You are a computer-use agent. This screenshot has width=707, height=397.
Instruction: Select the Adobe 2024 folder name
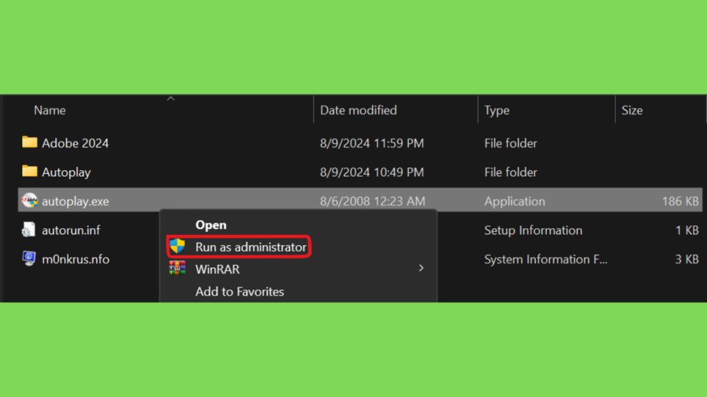75,143
